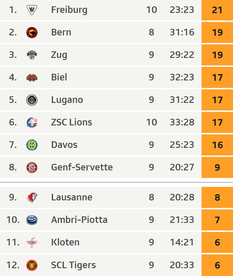Open the Freiburg team name link
The height and width of the screenshot is (276, 233).
[x=69, y=10]
